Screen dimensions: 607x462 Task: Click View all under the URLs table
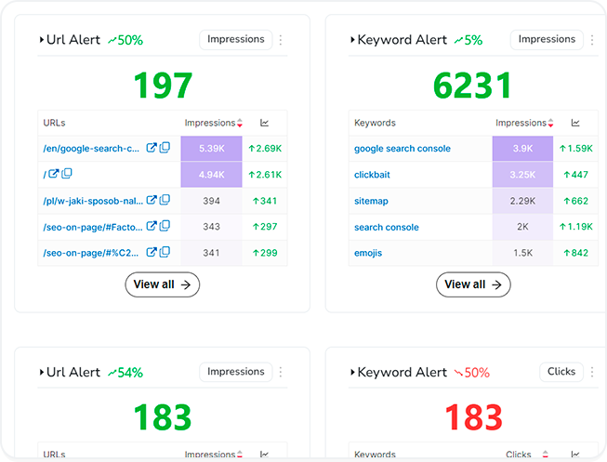point(162,284)
